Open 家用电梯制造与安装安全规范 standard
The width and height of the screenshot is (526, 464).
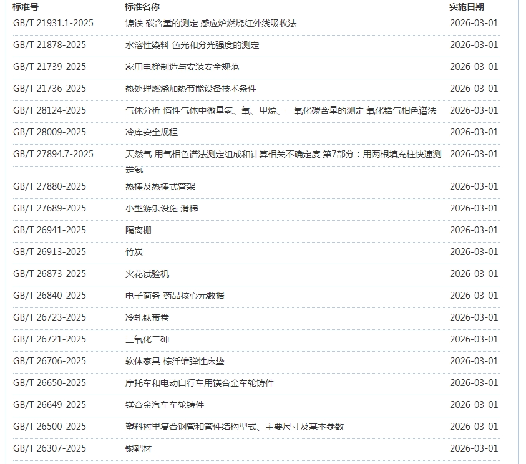pos(182,67)
